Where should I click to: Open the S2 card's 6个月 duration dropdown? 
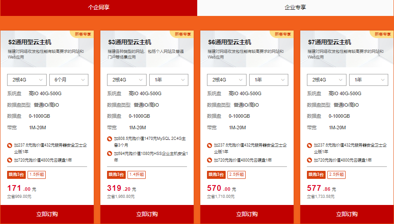click(x=69, y=80)
